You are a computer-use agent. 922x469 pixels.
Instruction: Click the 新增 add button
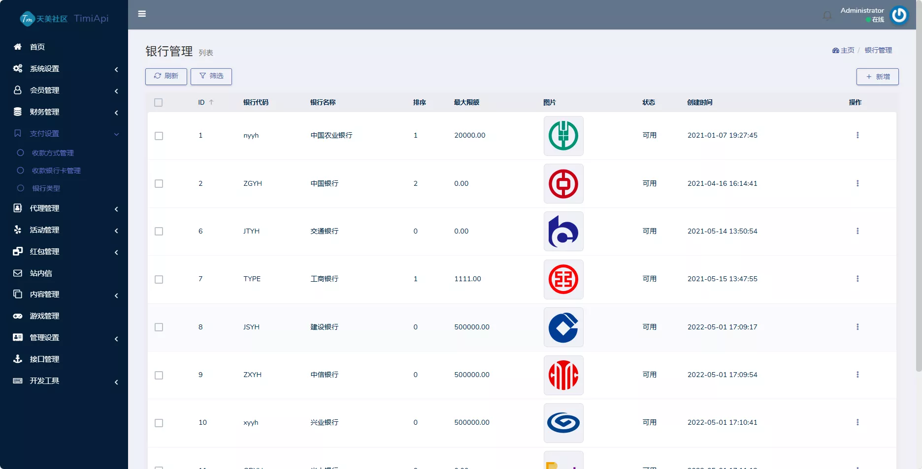pos(877,77)
